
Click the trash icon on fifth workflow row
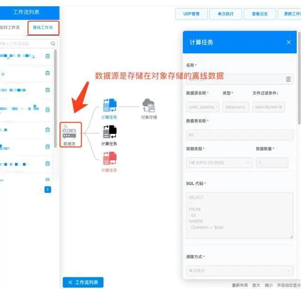[48, 130]
